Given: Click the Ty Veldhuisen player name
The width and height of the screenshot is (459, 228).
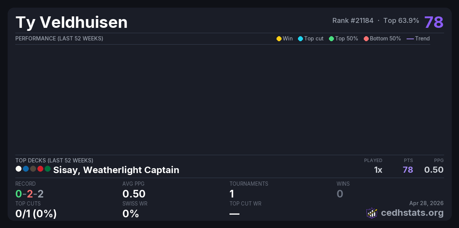Looking at the screenshot, I should [x=72, y=22].
